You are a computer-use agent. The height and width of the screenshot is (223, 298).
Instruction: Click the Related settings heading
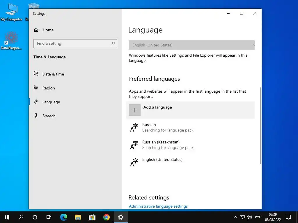pyautogui.click(x=149, y=197)
